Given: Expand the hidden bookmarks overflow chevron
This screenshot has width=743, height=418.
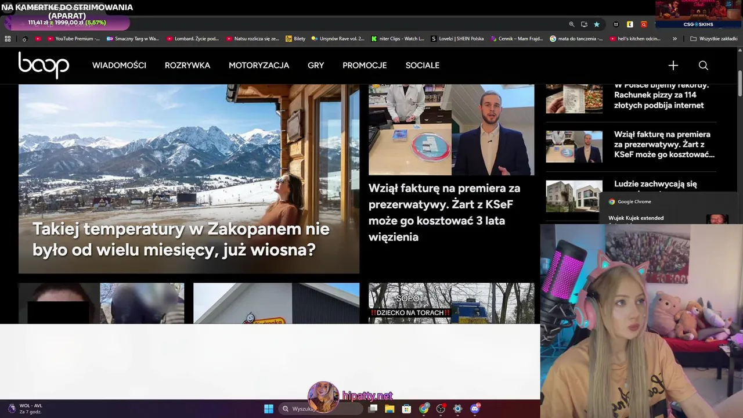Looking at the screenshot, I should pos(675,39).
